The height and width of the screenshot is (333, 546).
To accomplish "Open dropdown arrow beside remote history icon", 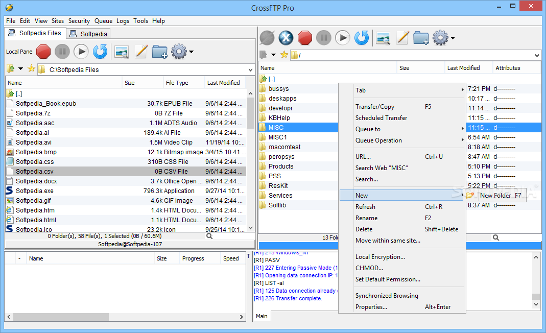I will [x=273, y=55].
